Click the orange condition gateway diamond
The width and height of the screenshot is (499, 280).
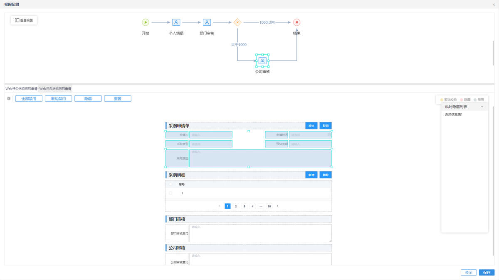pyautogui.click(x=237, y=22)
